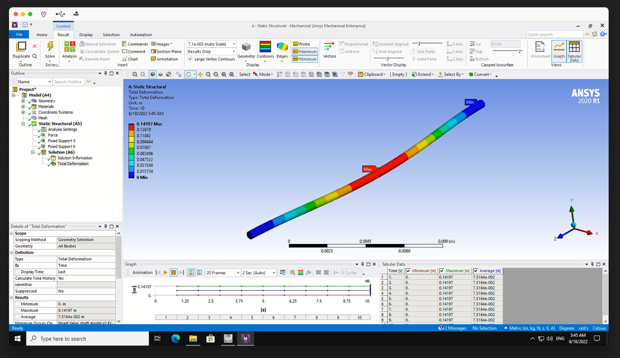
Task: Toggle the Maximum label display
Action: pos(305,51)
